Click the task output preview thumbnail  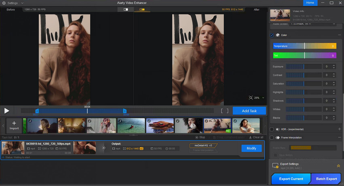pos(85,148)
